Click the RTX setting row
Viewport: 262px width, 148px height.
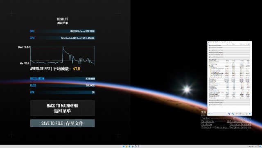[63, 92]
